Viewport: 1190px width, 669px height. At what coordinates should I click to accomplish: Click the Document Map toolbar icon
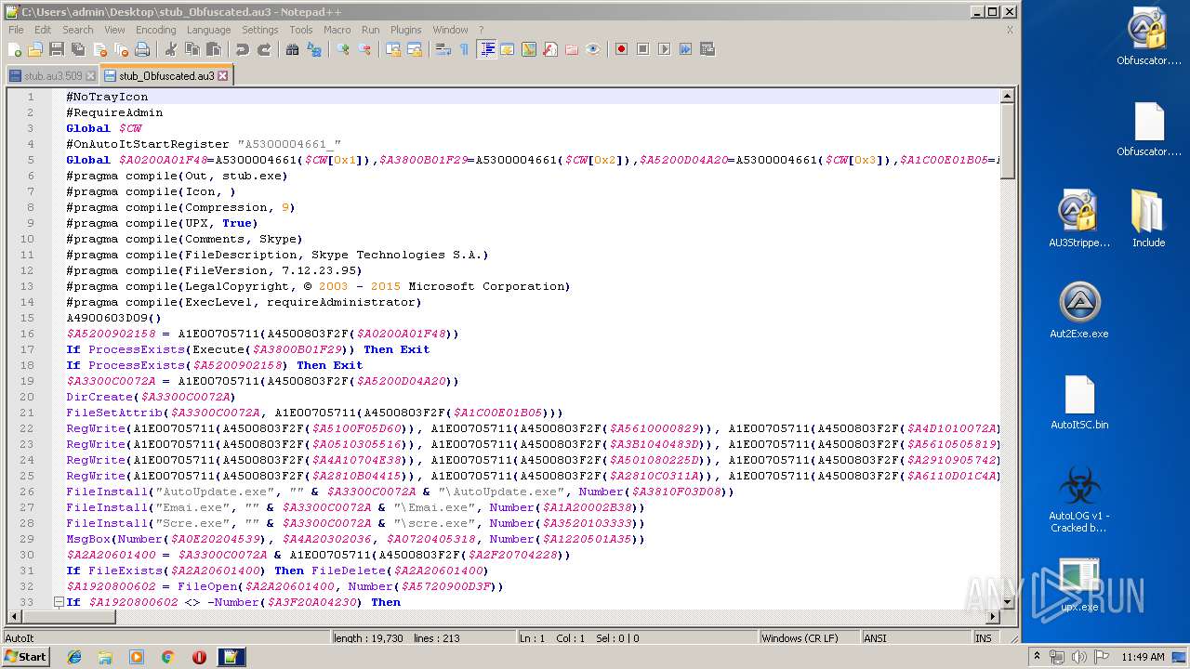coord(529,49)
